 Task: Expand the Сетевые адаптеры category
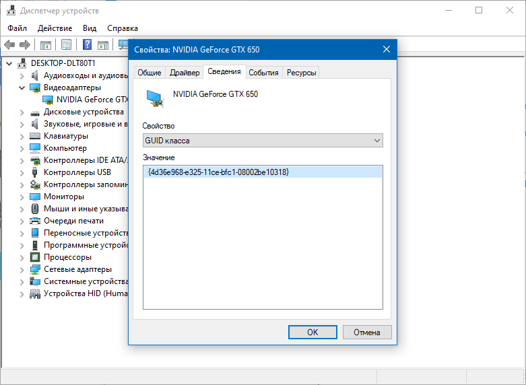(x=22, y=270)
